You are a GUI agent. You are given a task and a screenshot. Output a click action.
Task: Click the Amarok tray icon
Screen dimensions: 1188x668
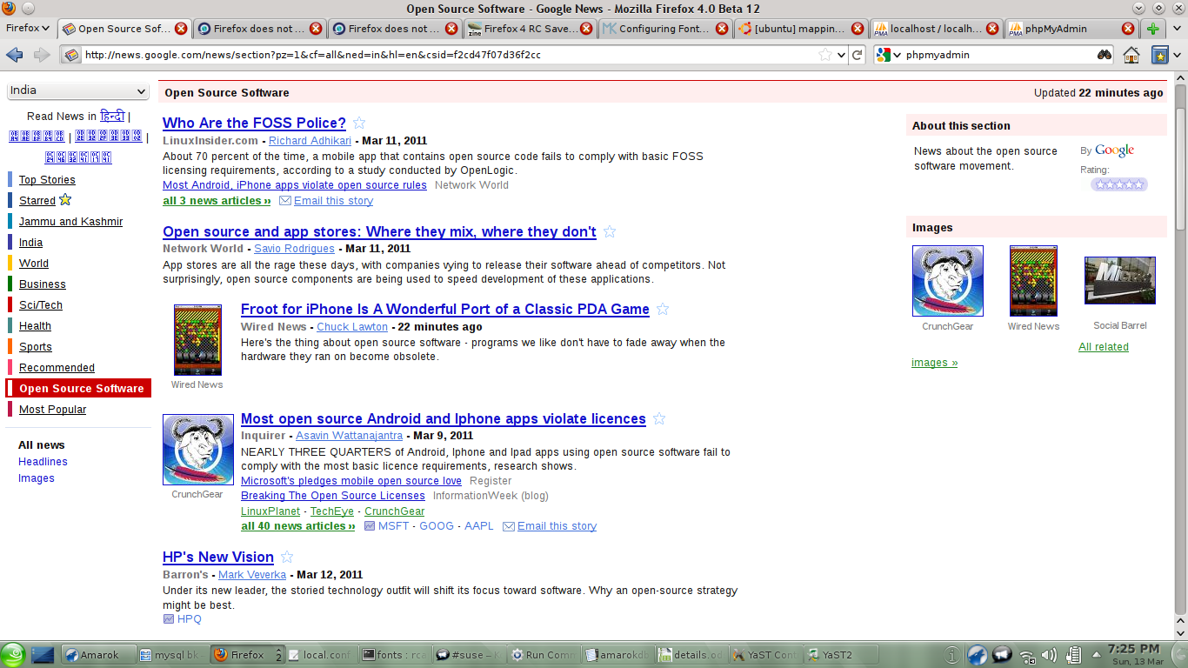[977, 655]
